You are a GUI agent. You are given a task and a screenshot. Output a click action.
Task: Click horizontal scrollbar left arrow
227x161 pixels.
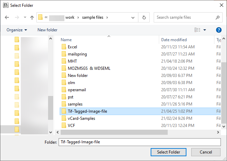(58, 132)
